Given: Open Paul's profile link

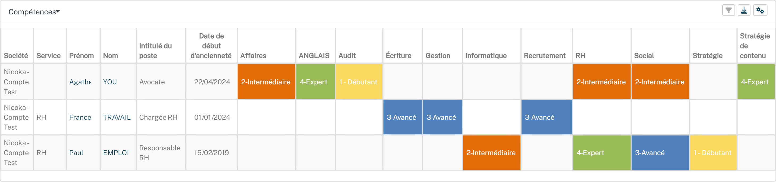Looking at the screenshot, I should click(76, 153).
